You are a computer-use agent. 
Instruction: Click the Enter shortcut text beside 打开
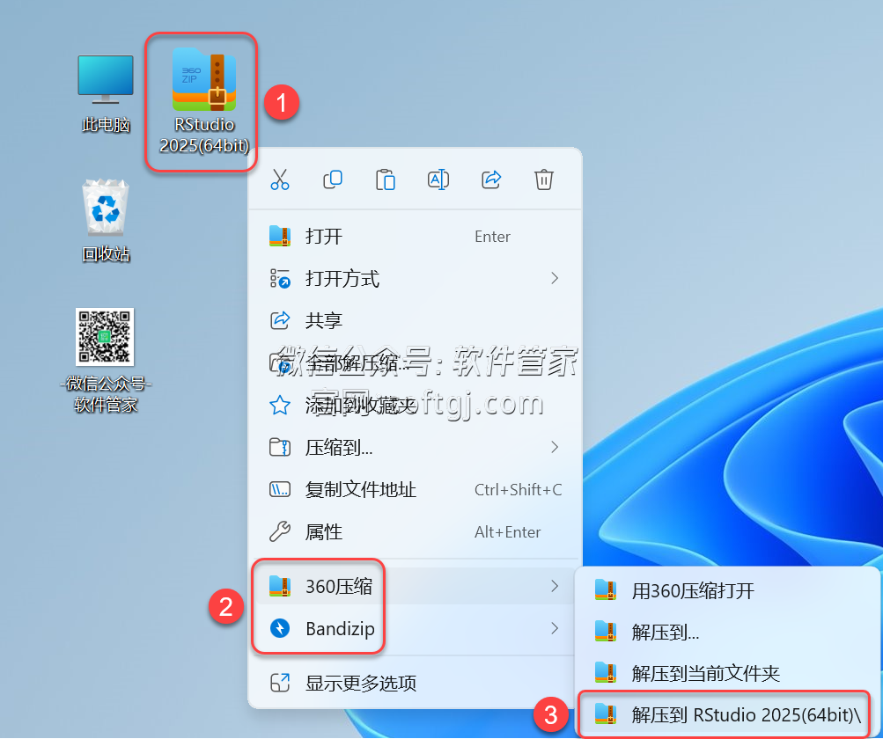pyautogui.click(x=493, y=237)
